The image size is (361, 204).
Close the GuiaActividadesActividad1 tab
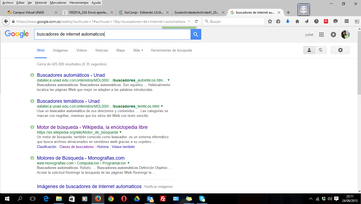pos(223,12)
